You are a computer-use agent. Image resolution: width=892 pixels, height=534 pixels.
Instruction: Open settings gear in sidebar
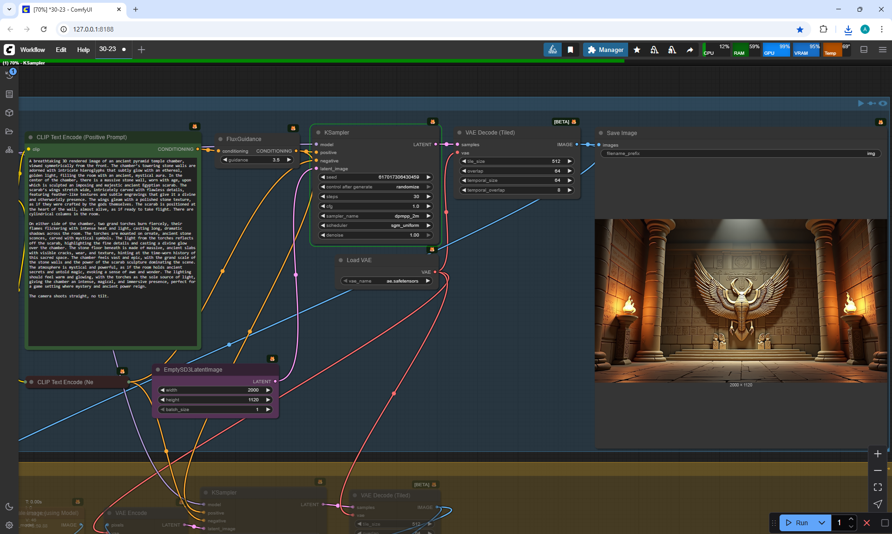pos(9,525)
